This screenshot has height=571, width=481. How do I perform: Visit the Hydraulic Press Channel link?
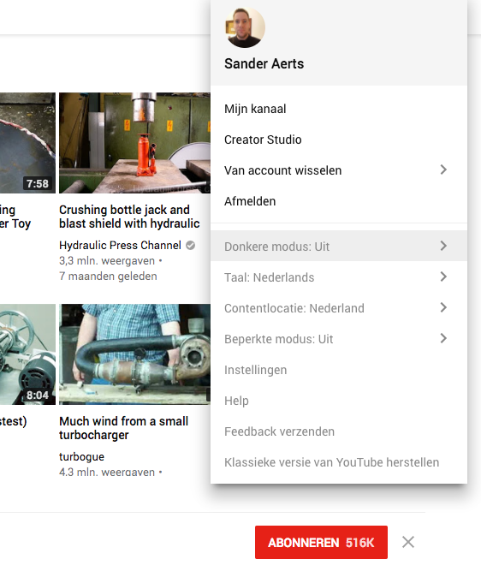pos(120,246)
